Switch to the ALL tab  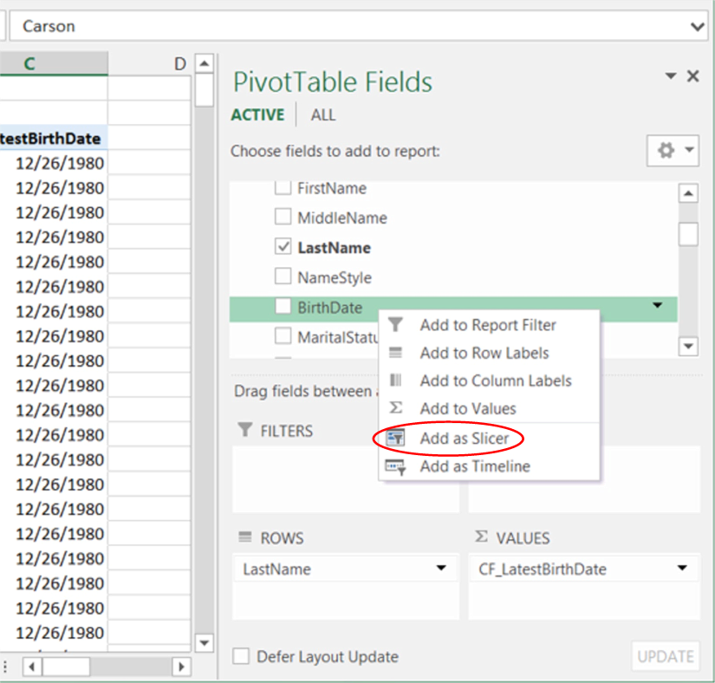[x=323, y=115]
